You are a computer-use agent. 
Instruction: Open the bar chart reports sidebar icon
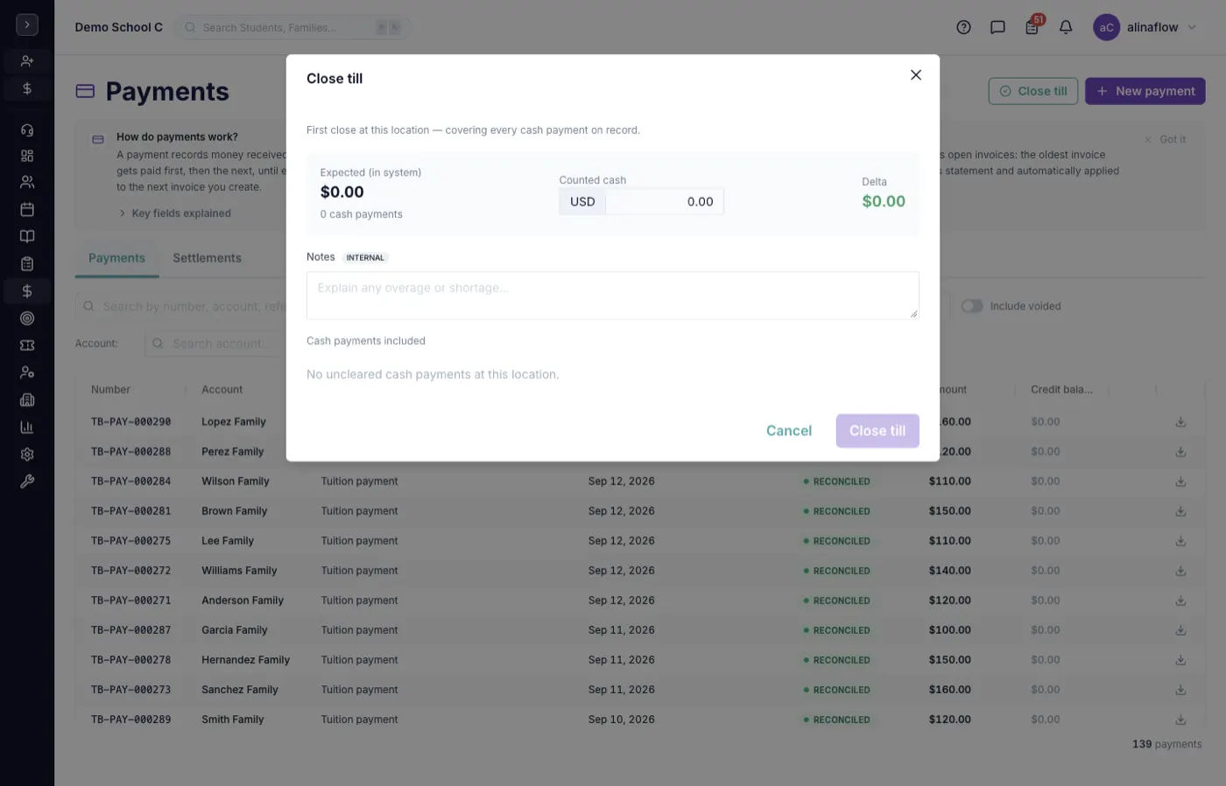27,427
